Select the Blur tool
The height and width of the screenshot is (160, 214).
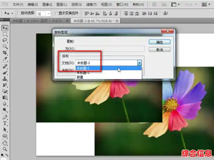pyautogui.click(x=5, y=103)
